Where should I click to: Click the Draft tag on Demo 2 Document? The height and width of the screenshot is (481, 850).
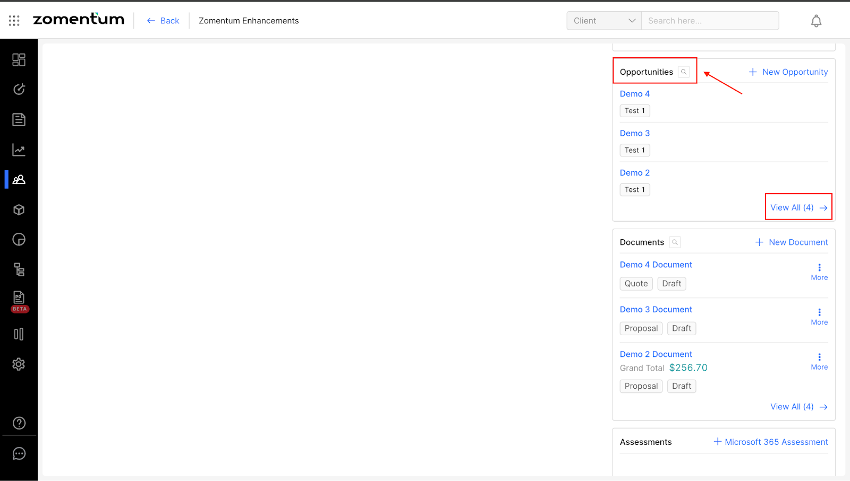[682, 386]
